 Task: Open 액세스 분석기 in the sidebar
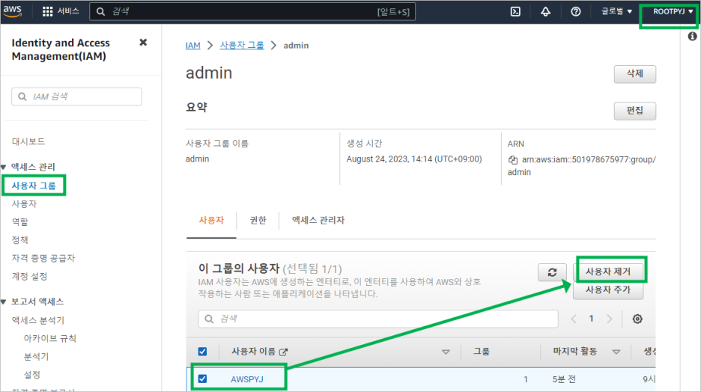38,321
